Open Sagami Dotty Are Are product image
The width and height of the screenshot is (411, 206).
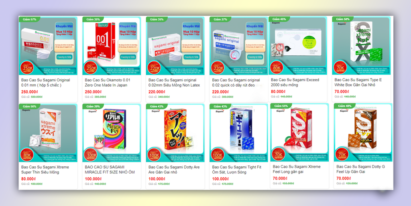tap(175, 133)
